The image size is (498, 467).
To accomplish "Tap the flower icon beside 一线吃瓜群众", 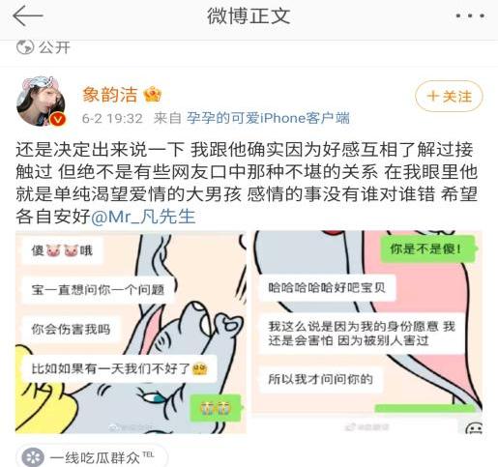I will point(32,457).
